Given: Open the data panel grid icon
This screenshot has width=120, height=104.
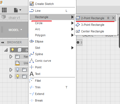Looking at the screenshot, I should 4,10.
